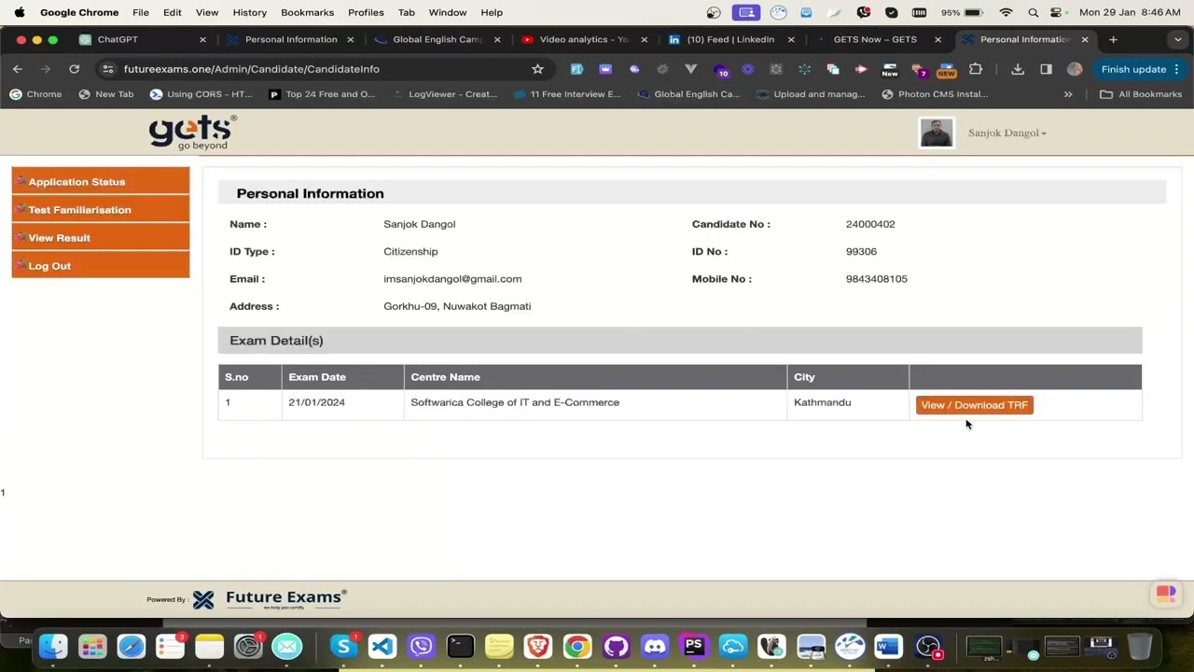Open Safari from the dock

132,646
